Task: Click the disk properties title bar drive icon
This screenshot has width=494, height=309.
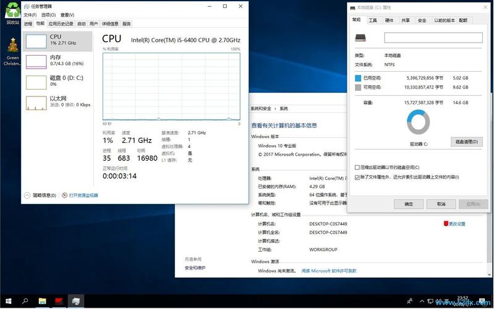Action: (x=353, y=7)
